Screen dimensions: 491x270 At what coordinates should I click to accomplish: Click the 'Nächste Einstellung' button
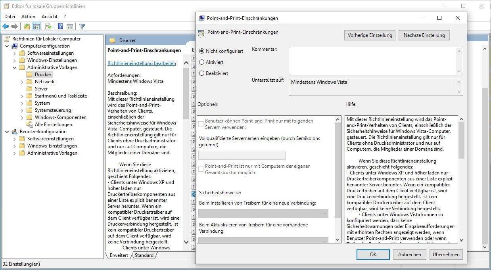[424, 35]
